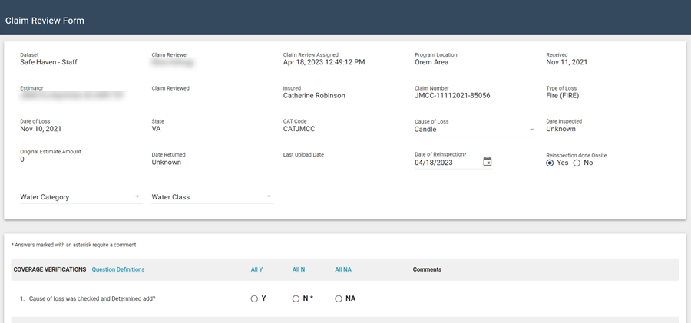
Task: Expand the Water Category dropdown
Action: 81,197
